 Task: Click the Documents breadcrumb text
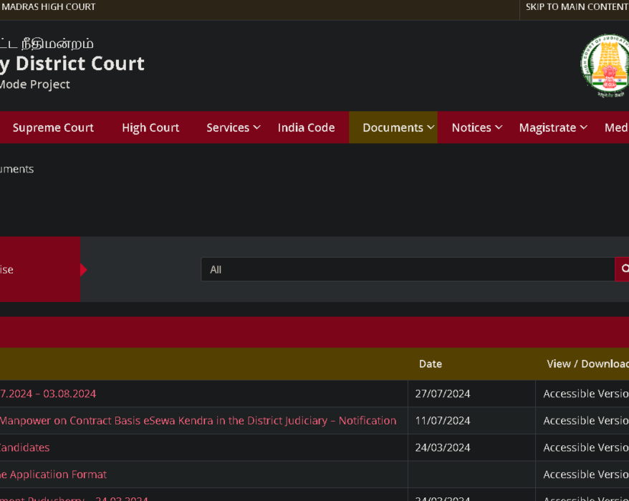[17, 169]
